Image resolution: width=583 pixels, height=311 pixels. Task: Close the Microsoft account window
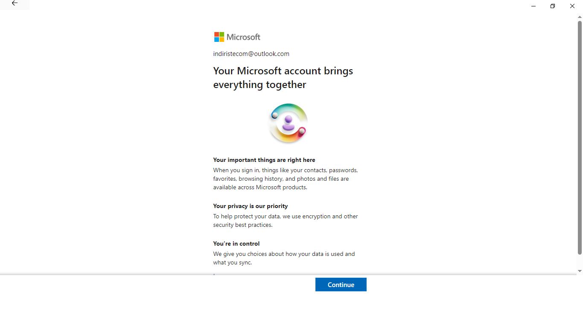pos(572,6)
